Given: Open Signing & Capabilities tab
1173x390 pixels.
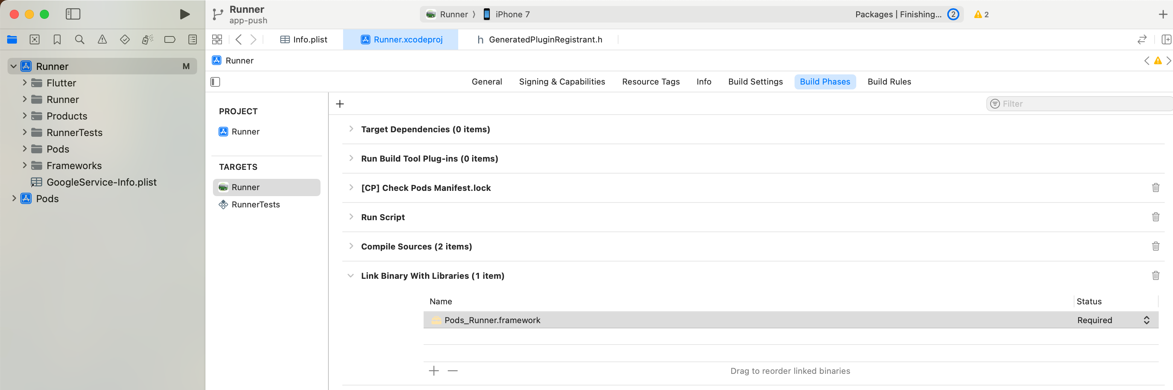Looking at the screenshot, I should click(562, 82).
